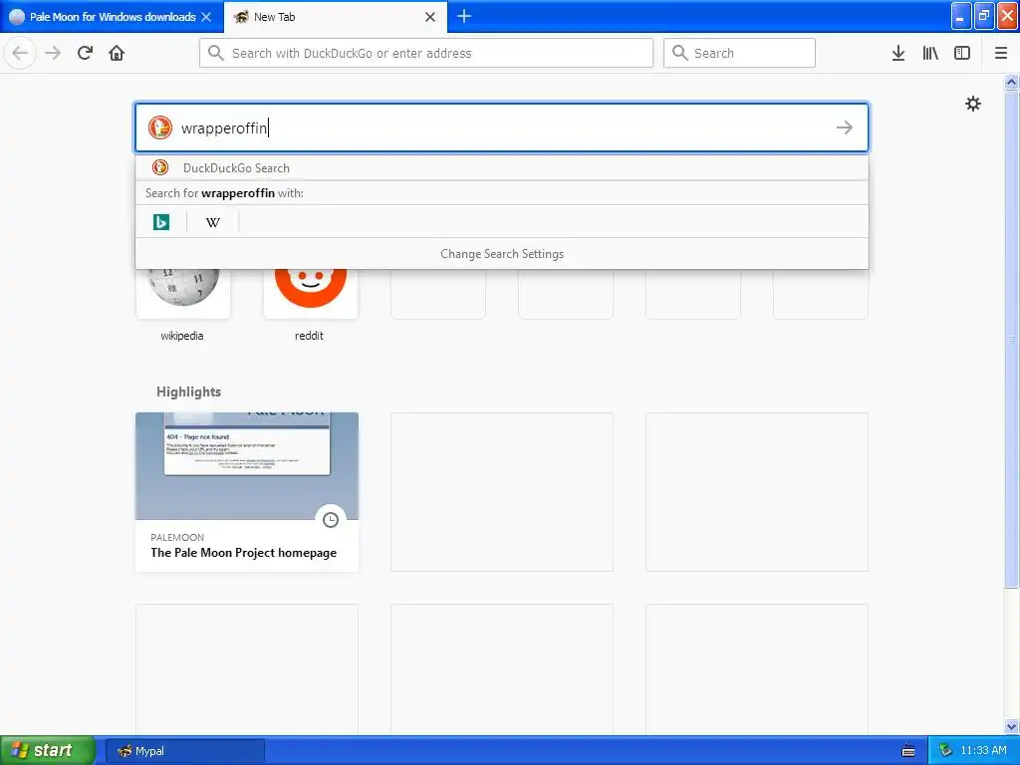Click the keyboard icon in the taskbar
Viewport: 1020px width, 765px height.
point(908,751)
